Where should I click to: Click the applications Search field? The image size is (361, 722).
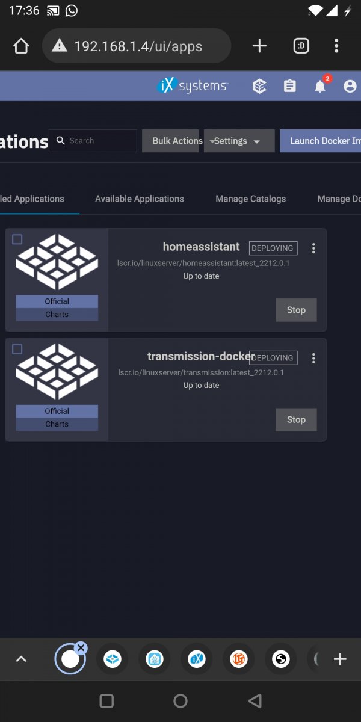(93, 141)
